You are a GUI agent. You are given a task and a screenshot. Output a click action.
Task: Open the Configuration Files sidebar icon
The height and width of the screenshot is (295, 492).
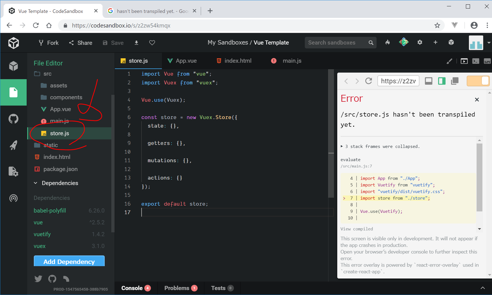click(13, 172)
